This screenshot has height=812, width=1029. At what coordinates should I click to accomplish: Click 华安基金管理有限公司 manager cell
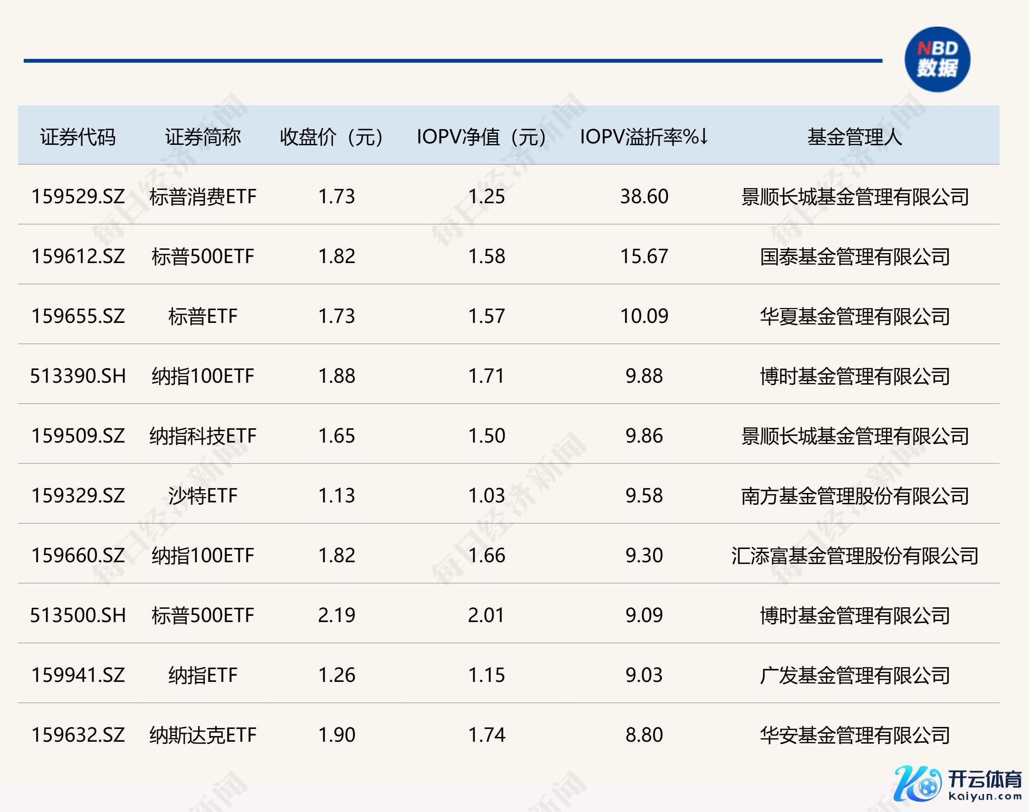tap(855, 735)
